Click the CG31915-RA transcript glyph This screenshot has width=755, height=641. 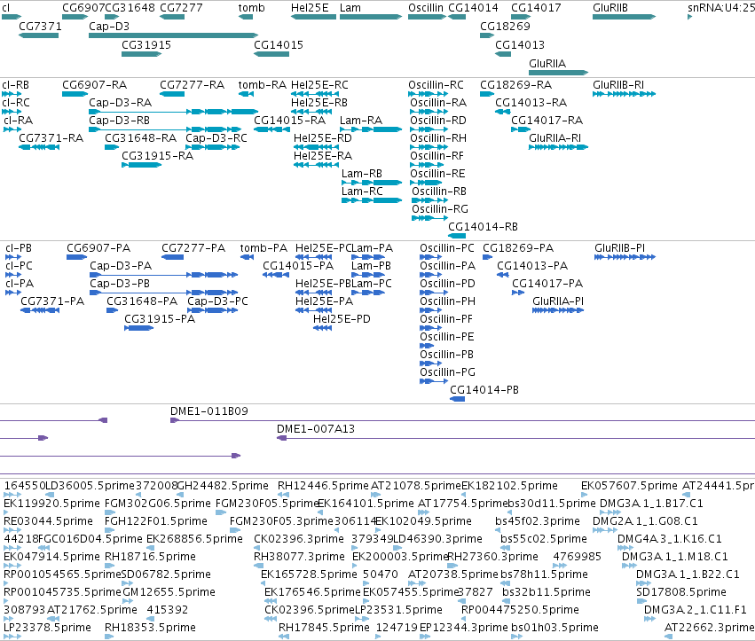[x=142, y=165]
